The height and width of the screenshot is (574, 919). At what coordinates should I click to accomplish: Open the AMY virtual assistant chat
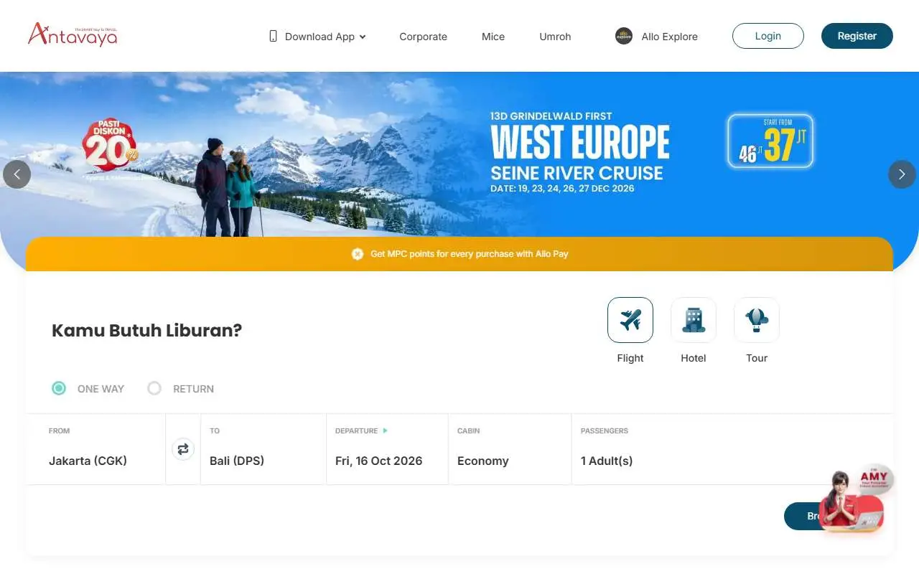[x=854, y=499]
